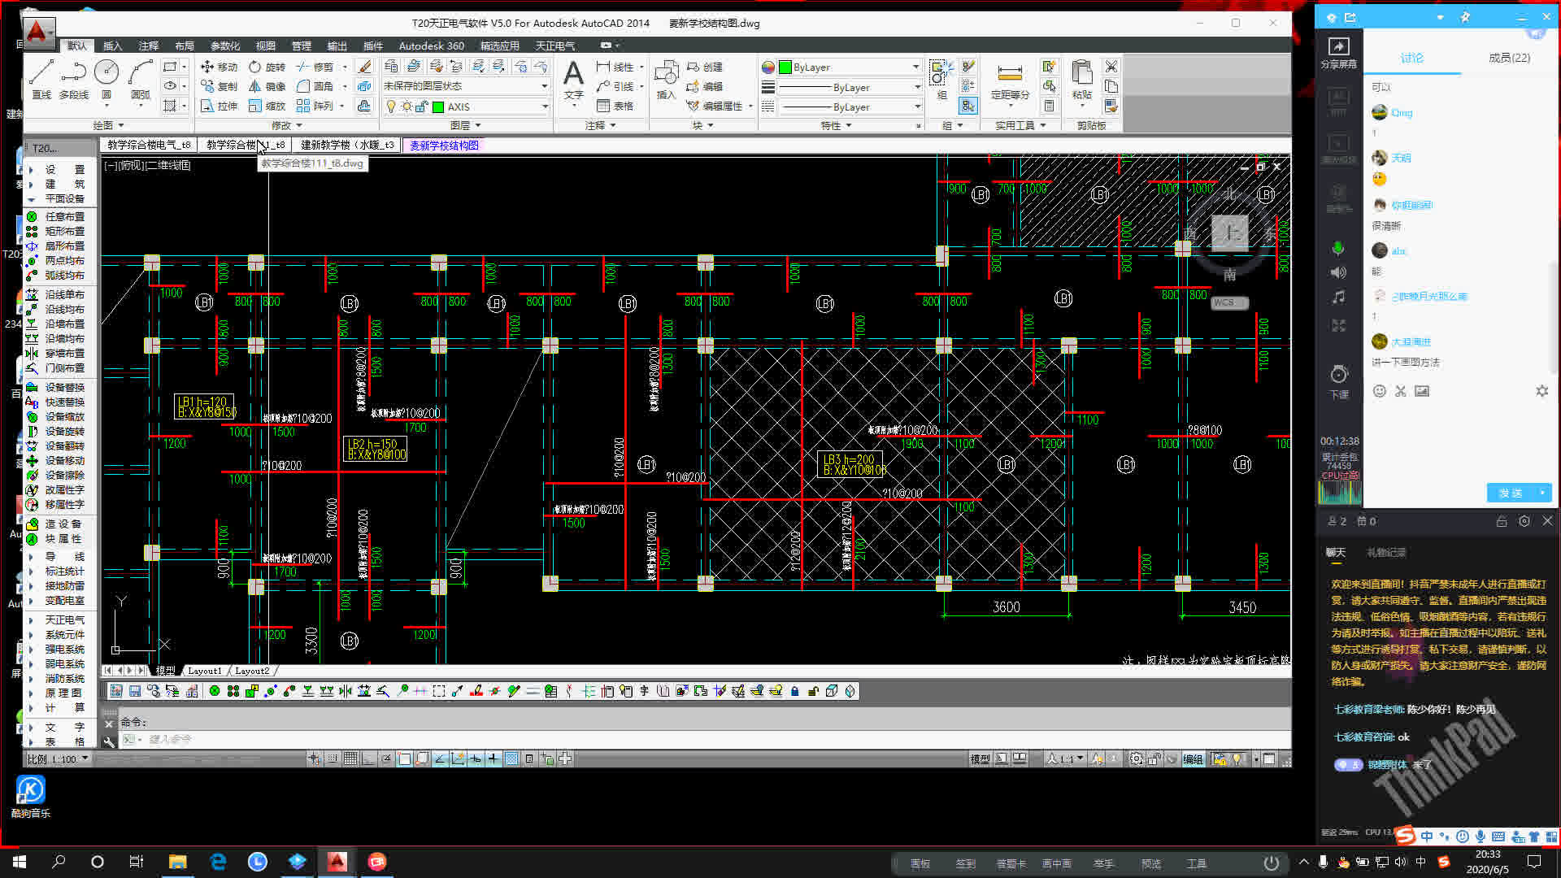Click the 任意布置 command in the side panel

(56, 216)
